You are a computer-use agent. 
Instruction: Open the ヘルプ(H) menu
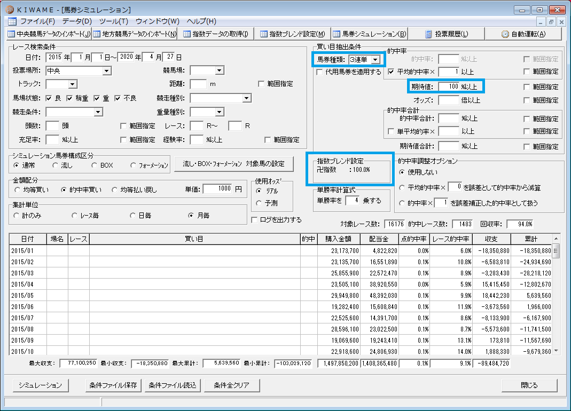coord(201,21)
